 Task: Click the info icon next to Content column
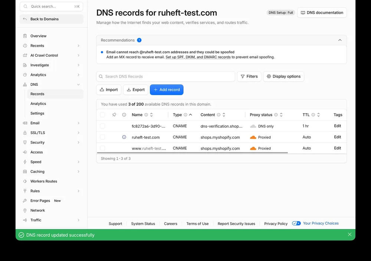(x=219, y=115)
